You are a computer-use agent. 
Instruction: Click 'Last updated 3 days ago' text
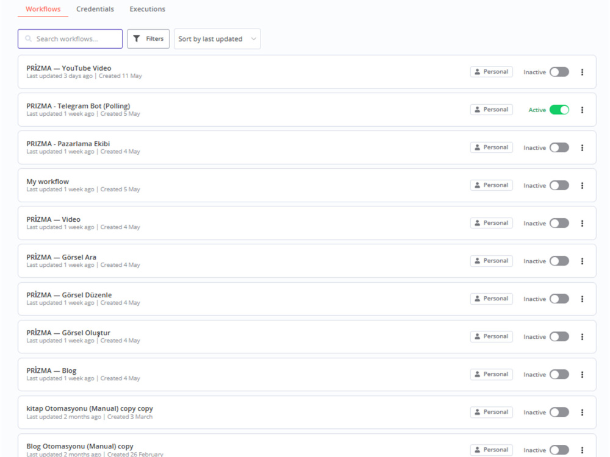tap(60, 76)
